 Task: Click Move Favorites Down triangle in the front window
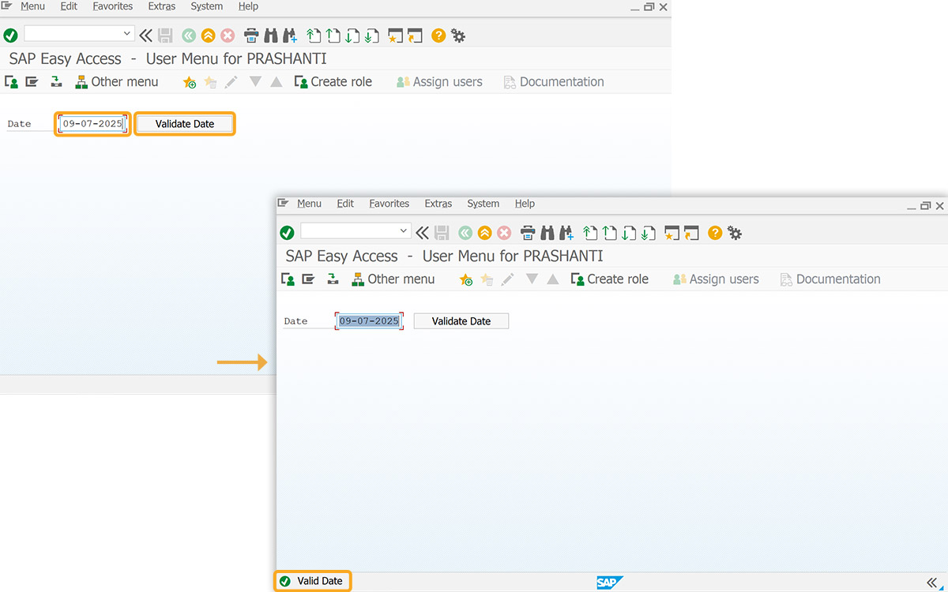point(532,279)
